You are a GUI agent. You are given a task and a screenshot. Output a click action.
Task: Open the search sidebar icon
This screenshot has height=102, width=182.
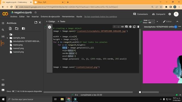[3, 30]
